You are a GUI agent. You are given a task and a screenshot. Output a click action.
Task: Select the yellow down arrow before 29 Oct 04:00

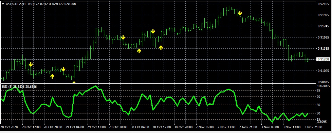[x=63, y=69]
